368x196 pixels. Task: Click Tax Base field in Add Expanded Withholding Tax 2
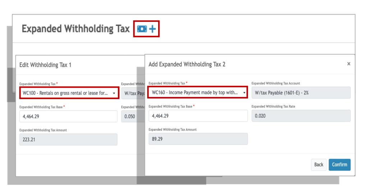pos(198,116)
